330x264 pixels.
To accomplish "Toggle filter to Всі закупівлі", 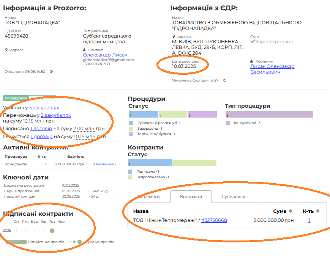I will click(16, 98).
